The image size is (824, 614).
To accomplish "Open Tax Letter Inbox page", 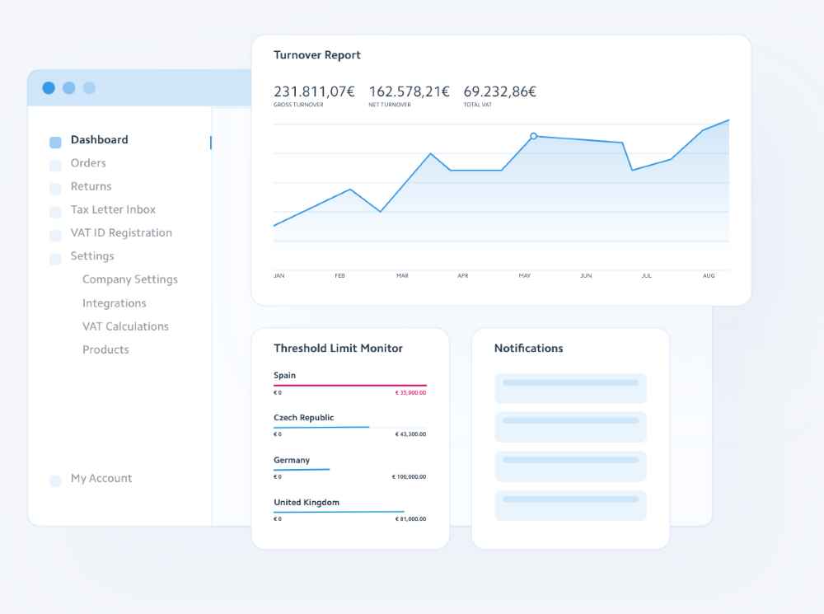I will pyautogui.click(x=113, y=209).
